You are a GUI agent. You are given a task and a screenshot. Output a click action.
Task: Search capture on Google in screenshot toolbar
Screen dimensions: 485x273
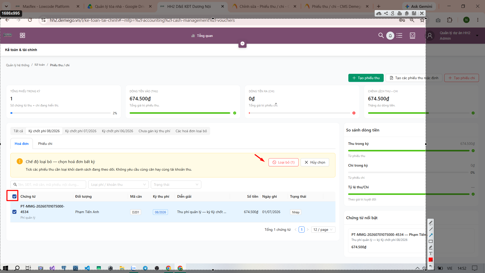coord(393,13)
